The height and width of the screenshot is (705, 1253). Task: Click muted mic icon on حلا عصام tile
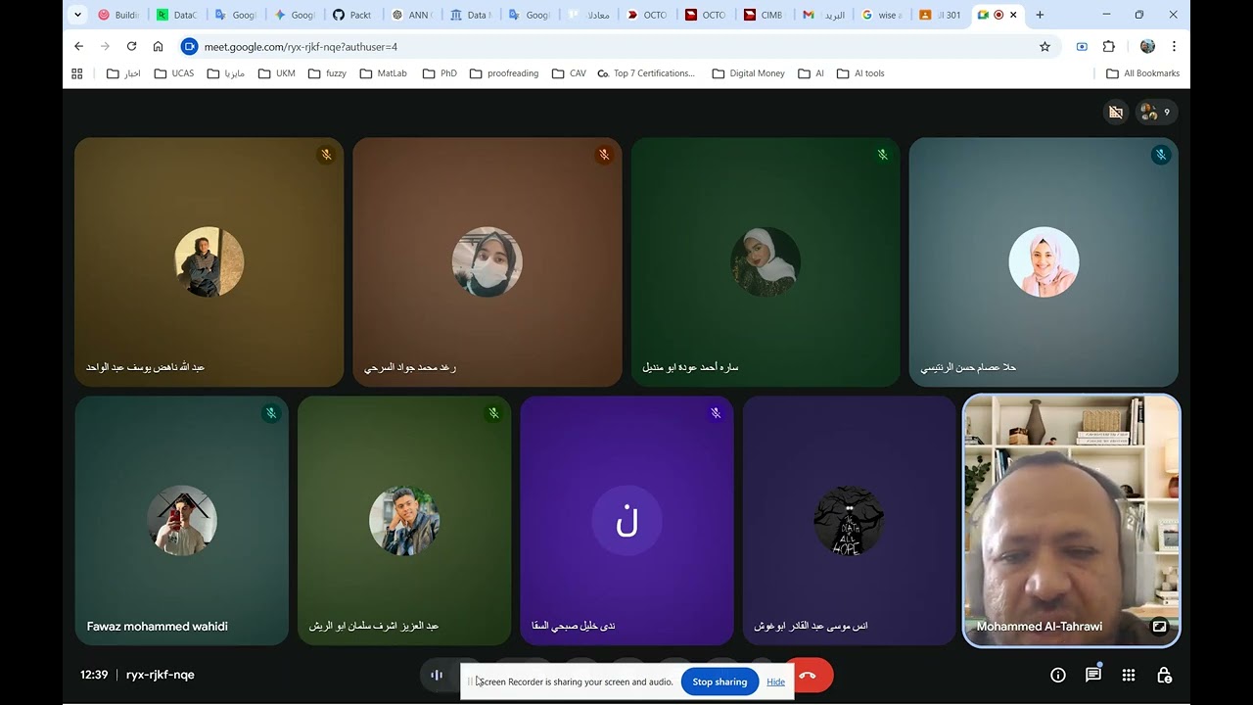point(1161,155)
